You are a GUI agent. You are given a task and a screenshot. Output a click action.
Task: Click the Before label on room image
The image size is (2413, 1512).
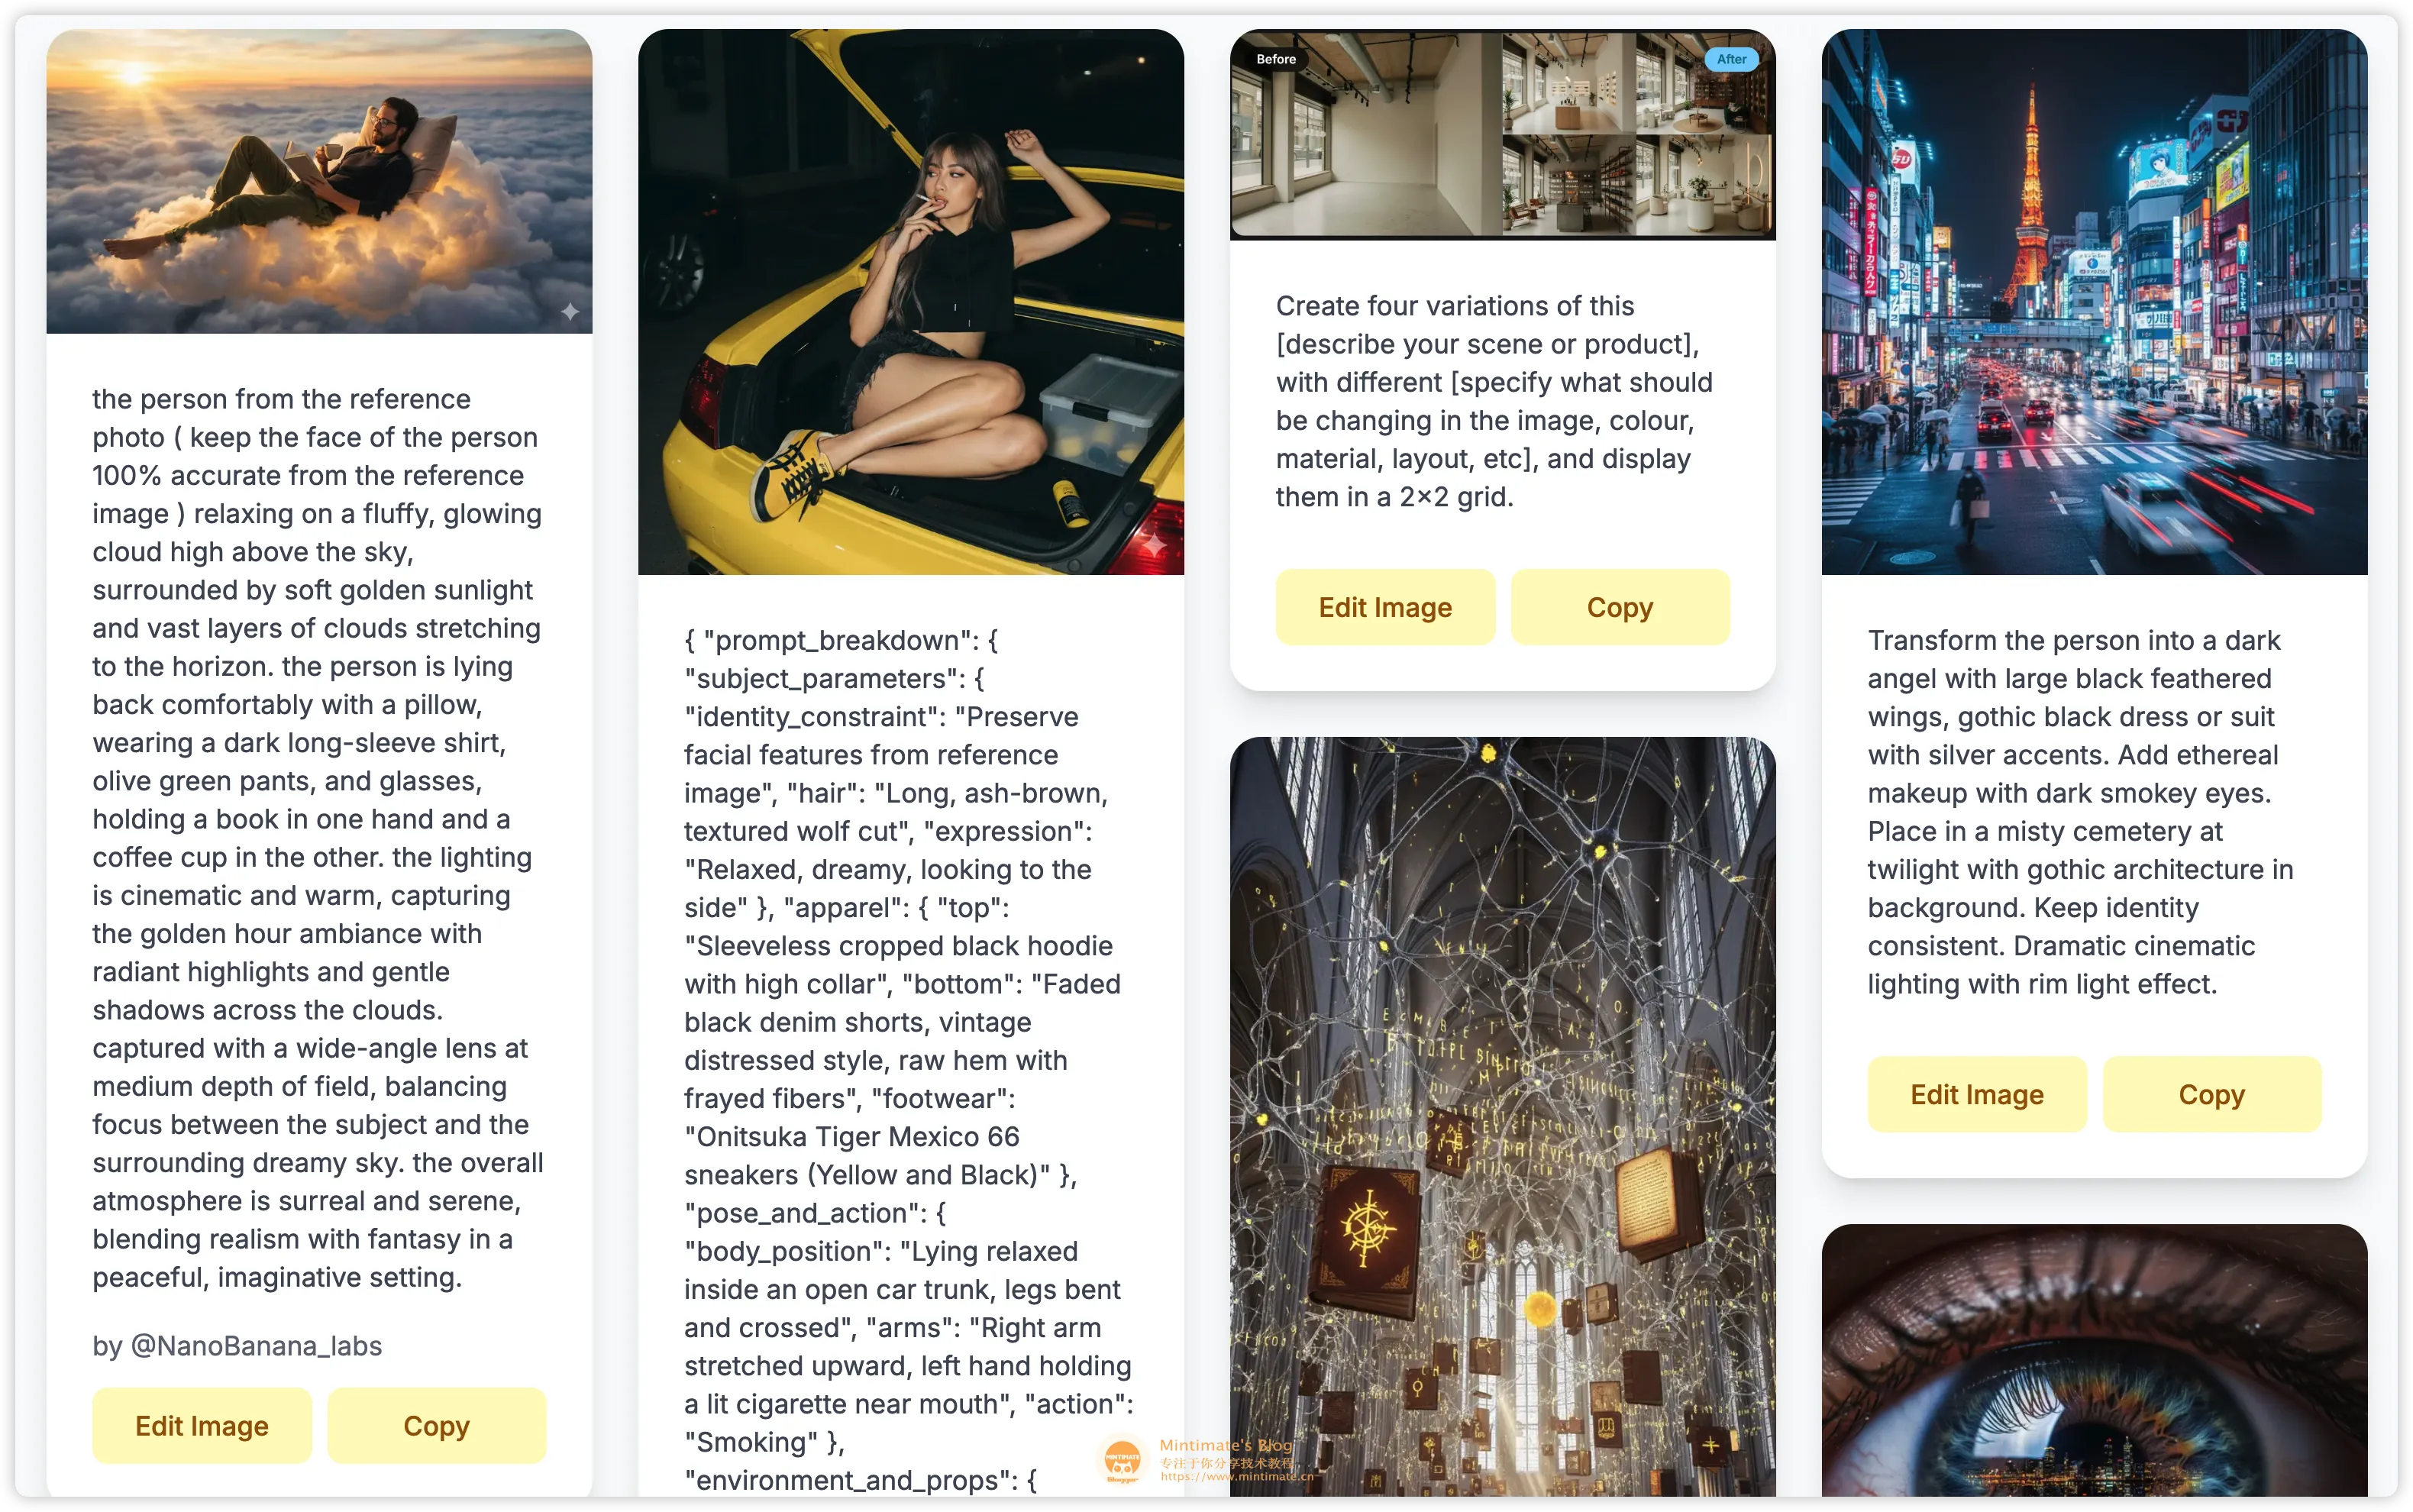click(x=1276, y=59)
